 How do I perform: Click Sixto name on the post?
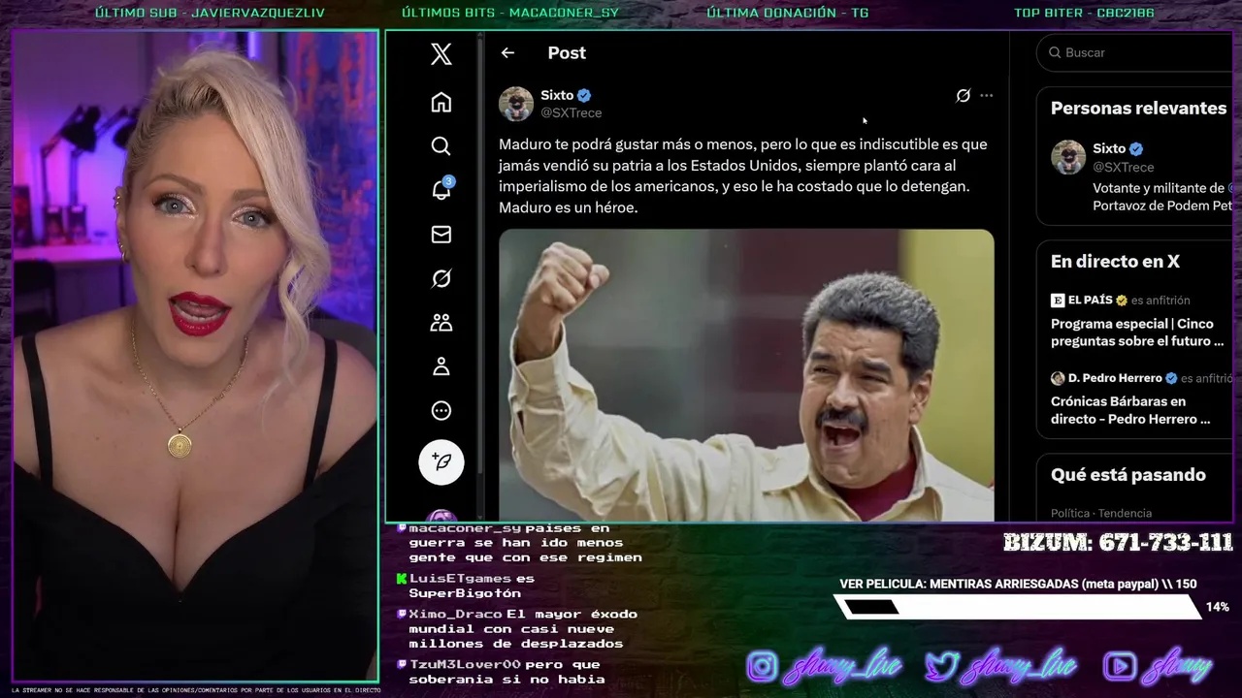557,95
